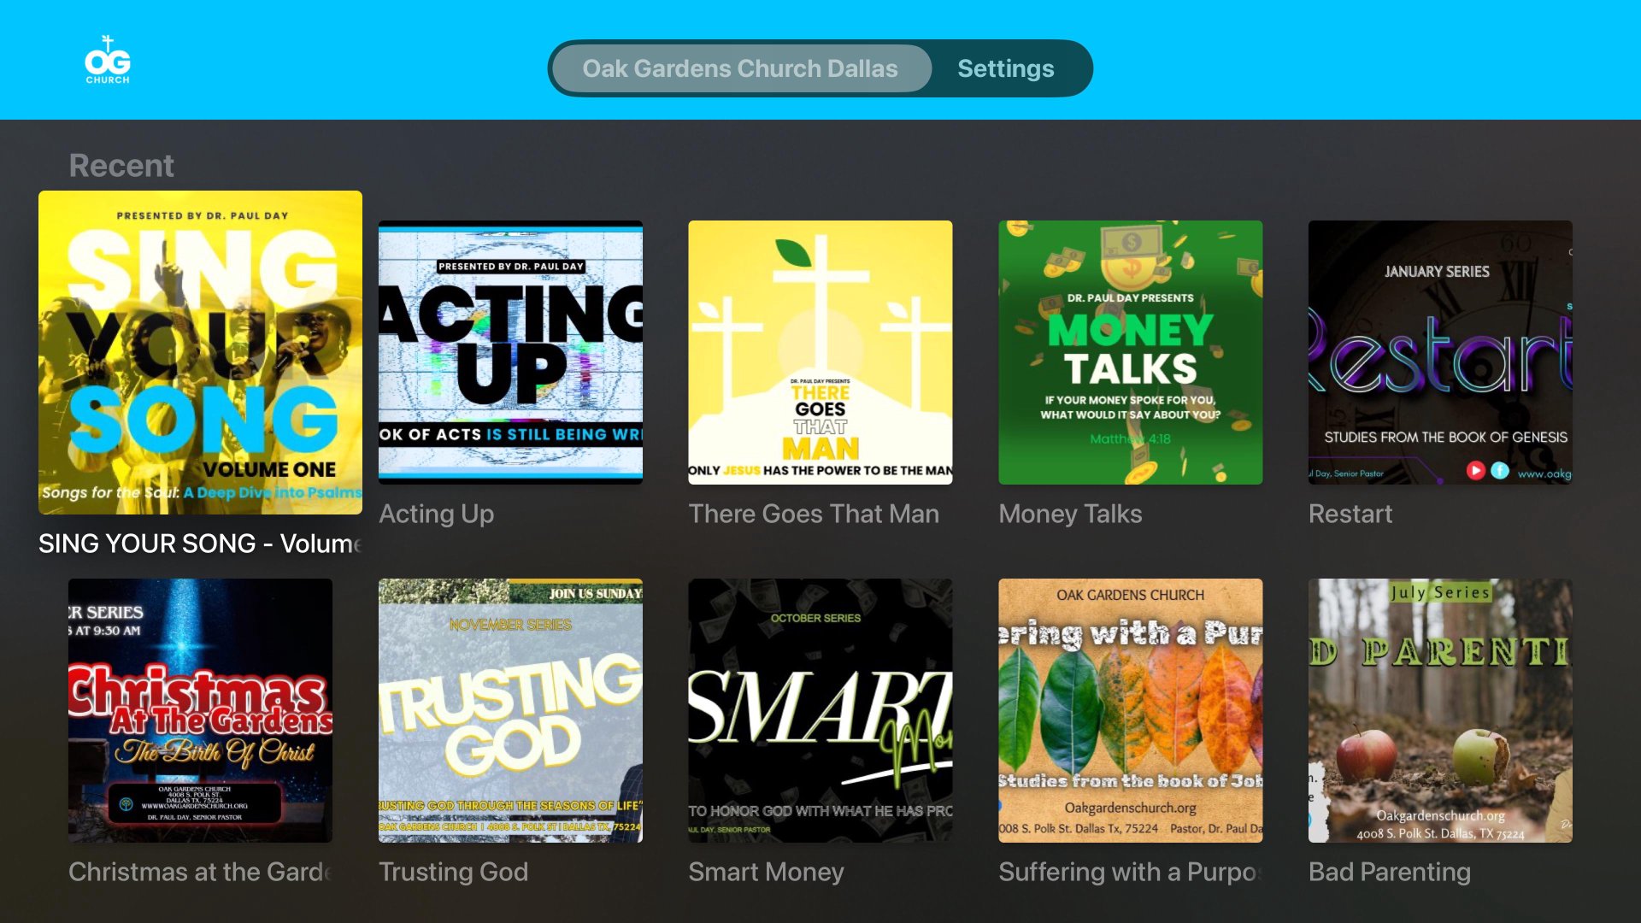
Task: Select the Trusting God November series cover
Action: [510, 710]
